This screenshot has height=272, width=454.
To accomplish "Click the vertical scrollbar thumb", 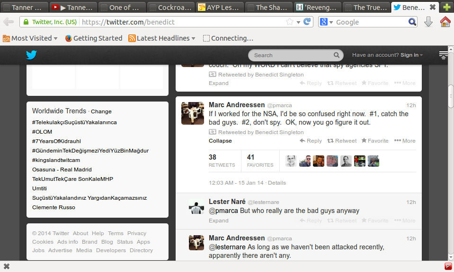I will pos(451,96).
